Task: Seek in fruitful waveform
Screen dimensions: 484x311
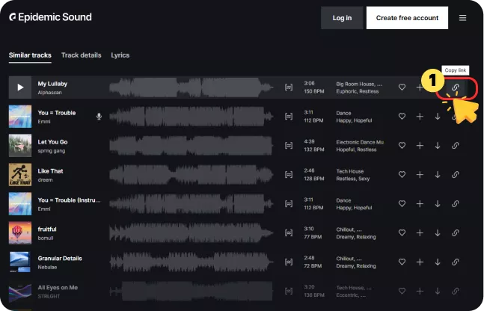Action: click(191, 233)
